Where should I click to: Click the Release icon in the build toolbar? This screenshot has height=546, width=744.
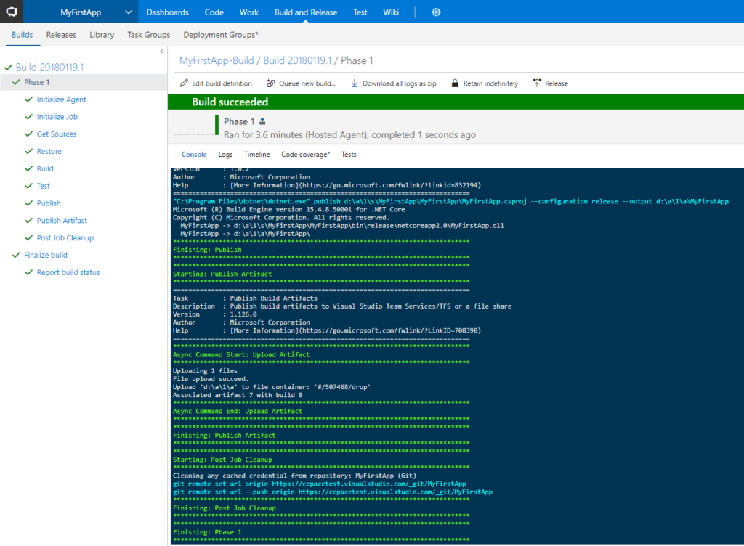[535, 83]
